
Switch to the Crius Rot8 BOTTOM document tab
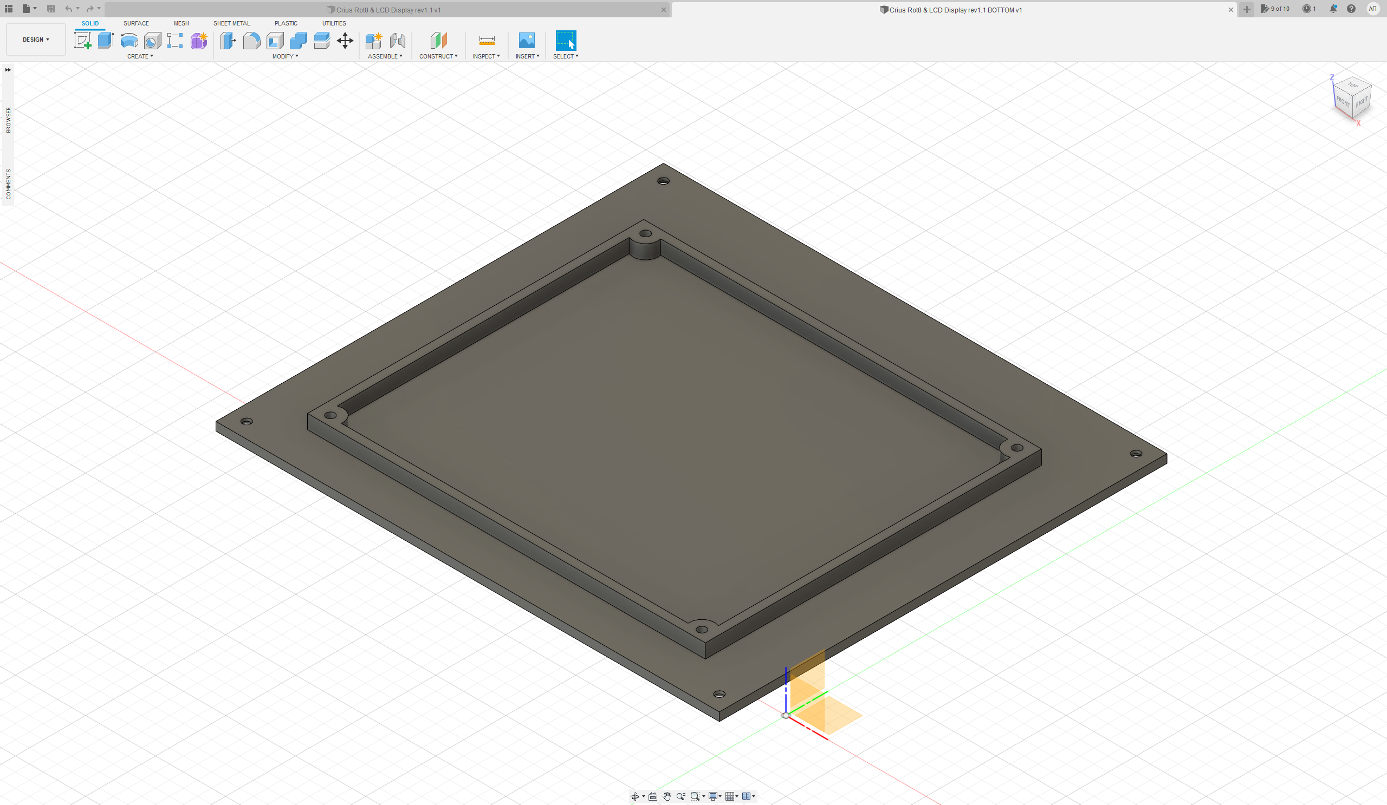[x=951, y=9]
